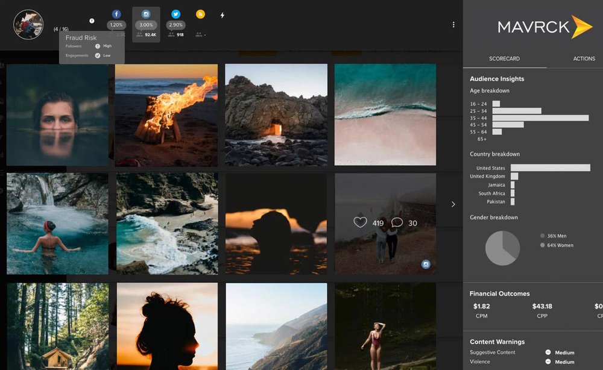603x370 pixels.
Task: Select the Facebook channel icon
Action: point(116,13)
